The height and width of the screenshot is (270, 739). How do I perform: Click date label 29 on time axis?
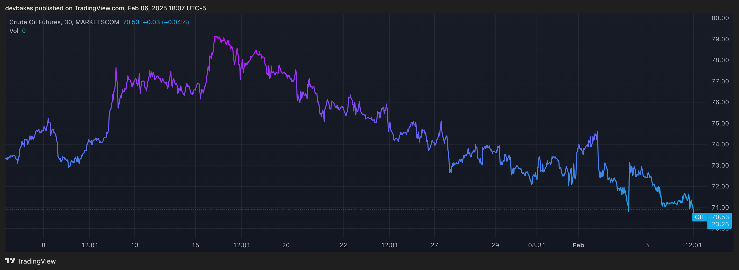pyautogui.click(x=495, y=245)
